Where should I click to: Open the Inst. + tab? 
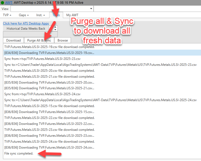point(40,15)
